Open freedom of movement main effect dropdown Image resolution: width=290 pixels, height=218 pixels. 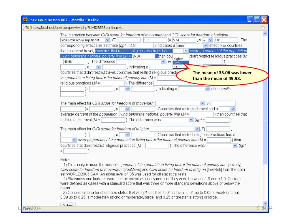coord(180,103)
